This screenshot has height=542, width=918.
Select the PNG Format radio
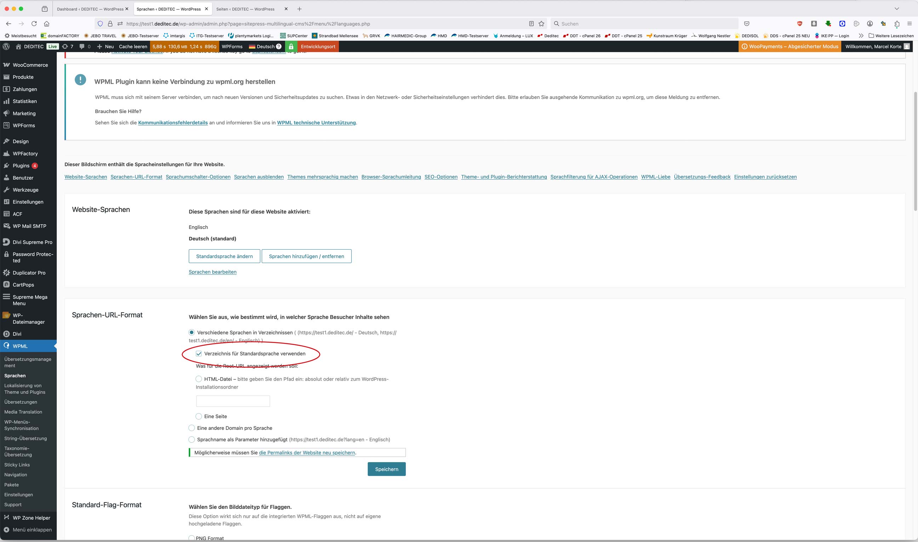click(192, 538)
